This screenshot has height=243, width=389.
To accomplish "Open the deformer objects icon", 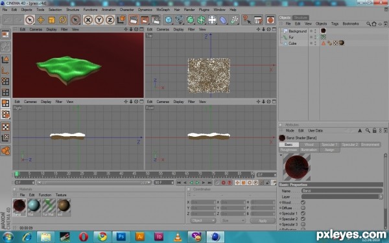I will 223,20.
